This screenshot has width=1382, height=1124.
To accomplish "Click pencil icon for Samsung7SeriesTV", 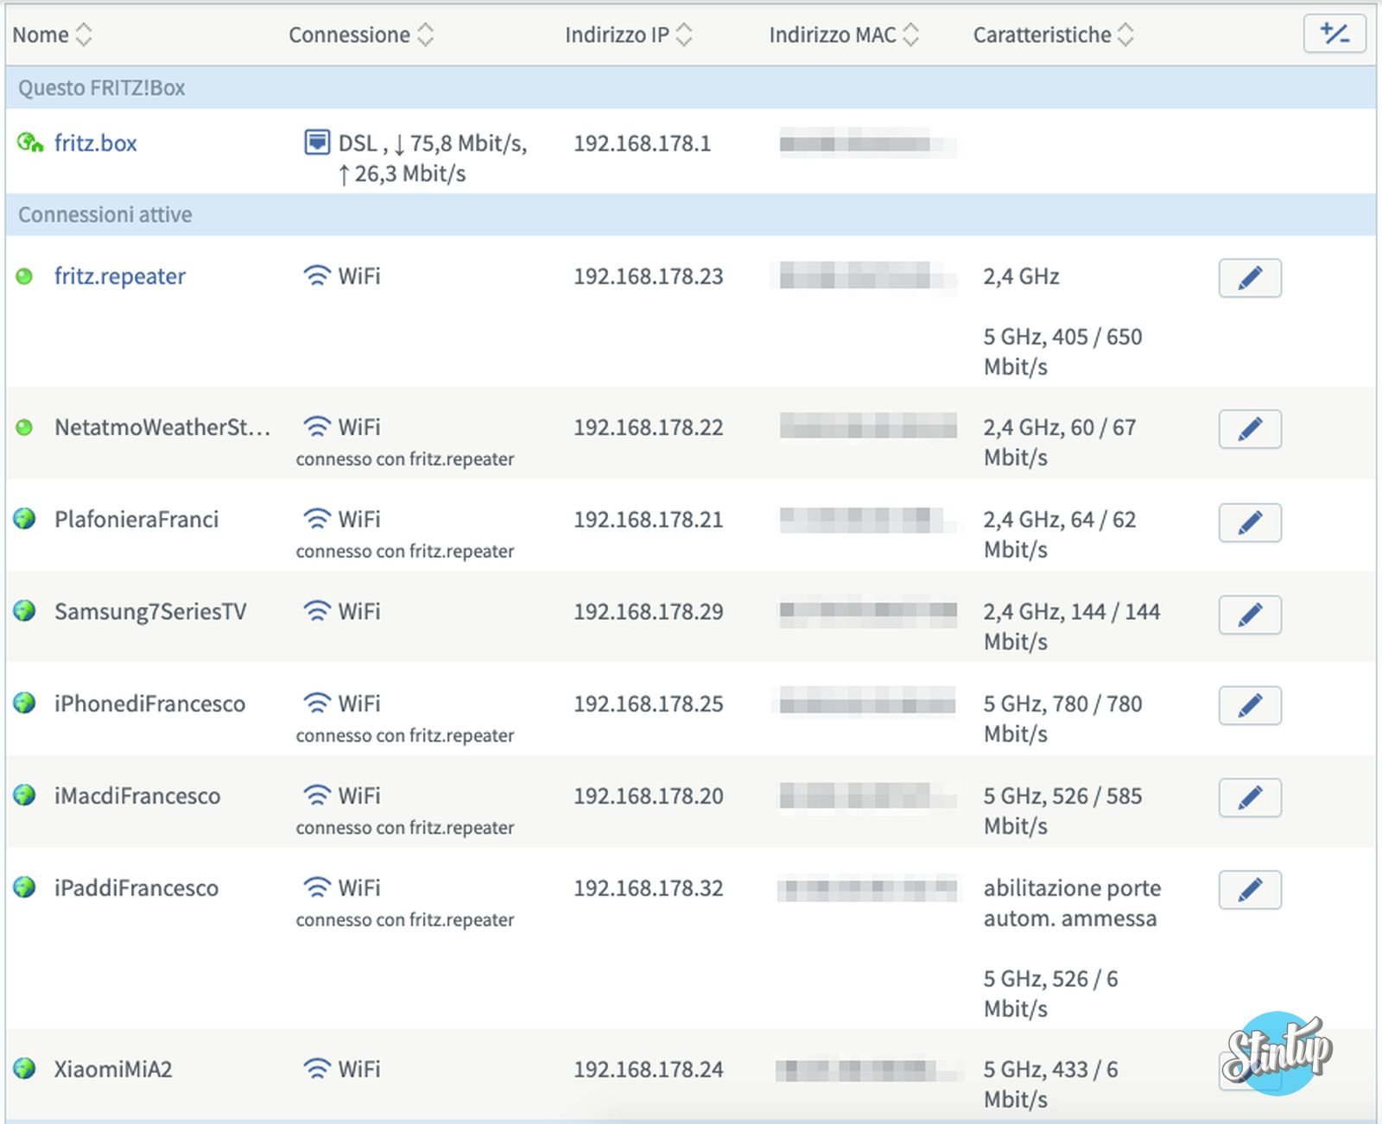I will pos(1249,615).
